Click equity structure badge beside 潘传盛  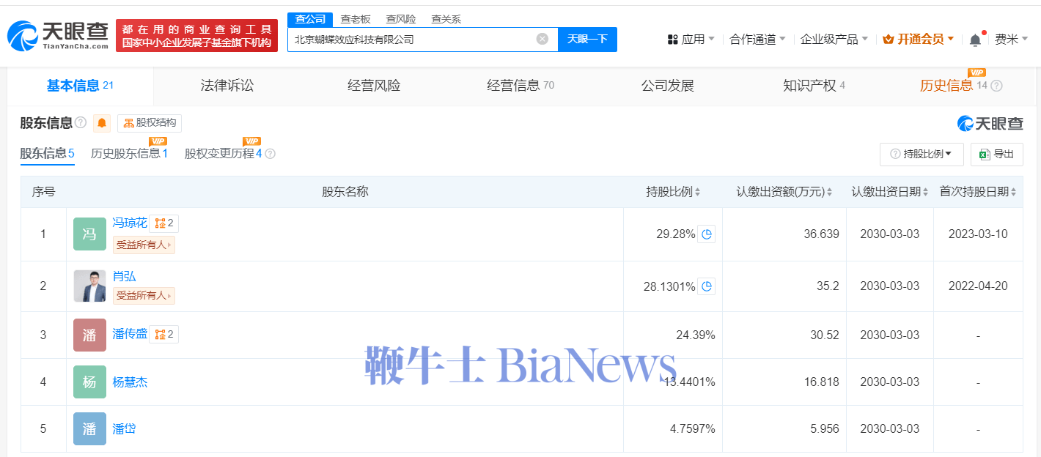pos(164,334)
